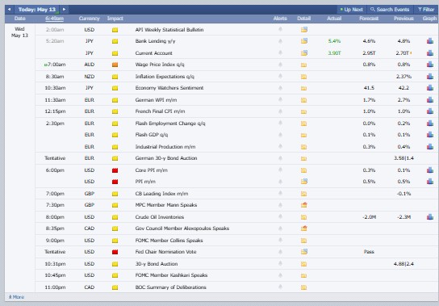Expand More events at bottom
This screenshot has height=306, width=439.
[16, 297]
